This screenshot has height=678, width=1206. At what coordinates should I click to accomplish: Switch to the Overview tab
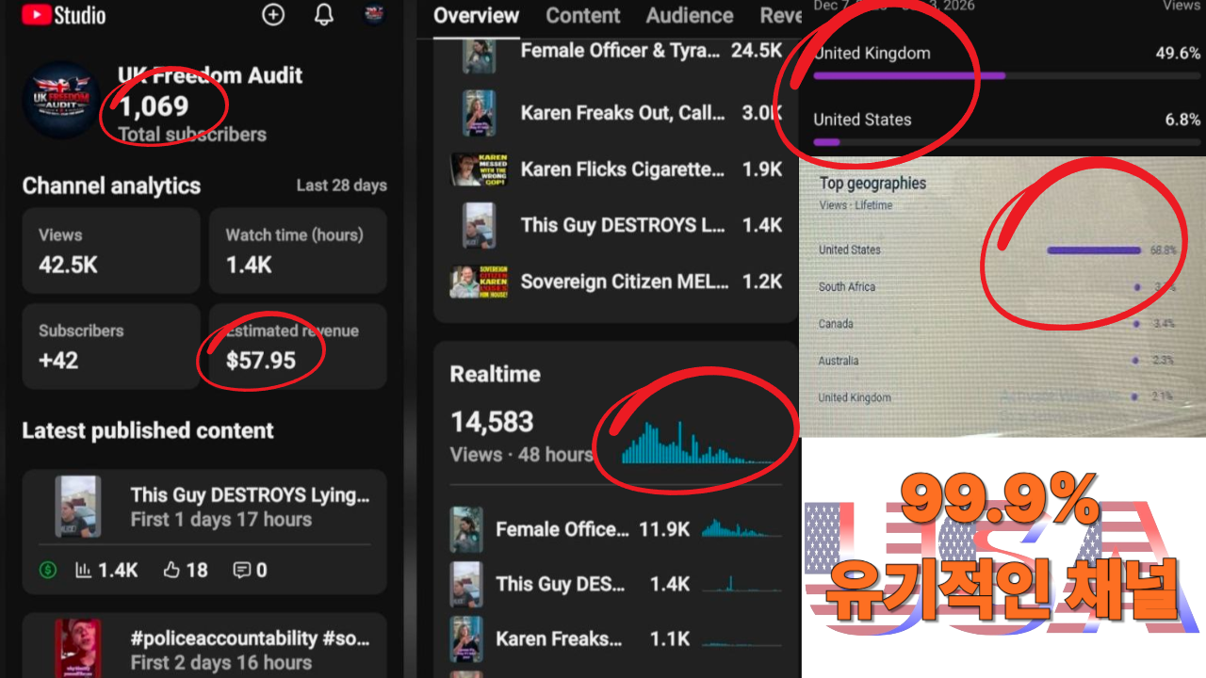click(x=476, y=16)
